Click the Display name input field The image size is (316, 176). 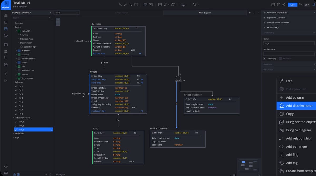click(288, 54)
